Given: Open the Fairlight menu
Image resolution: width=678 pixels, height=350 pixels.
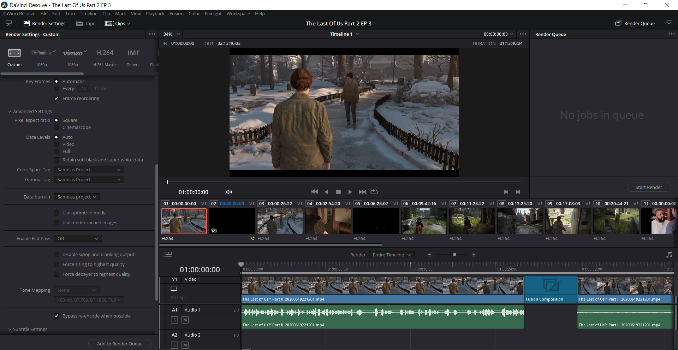Looking at the screenshot, I should (213, 14).
